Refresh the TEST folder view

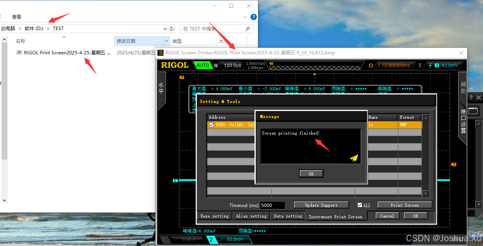[x=172, y=29]
